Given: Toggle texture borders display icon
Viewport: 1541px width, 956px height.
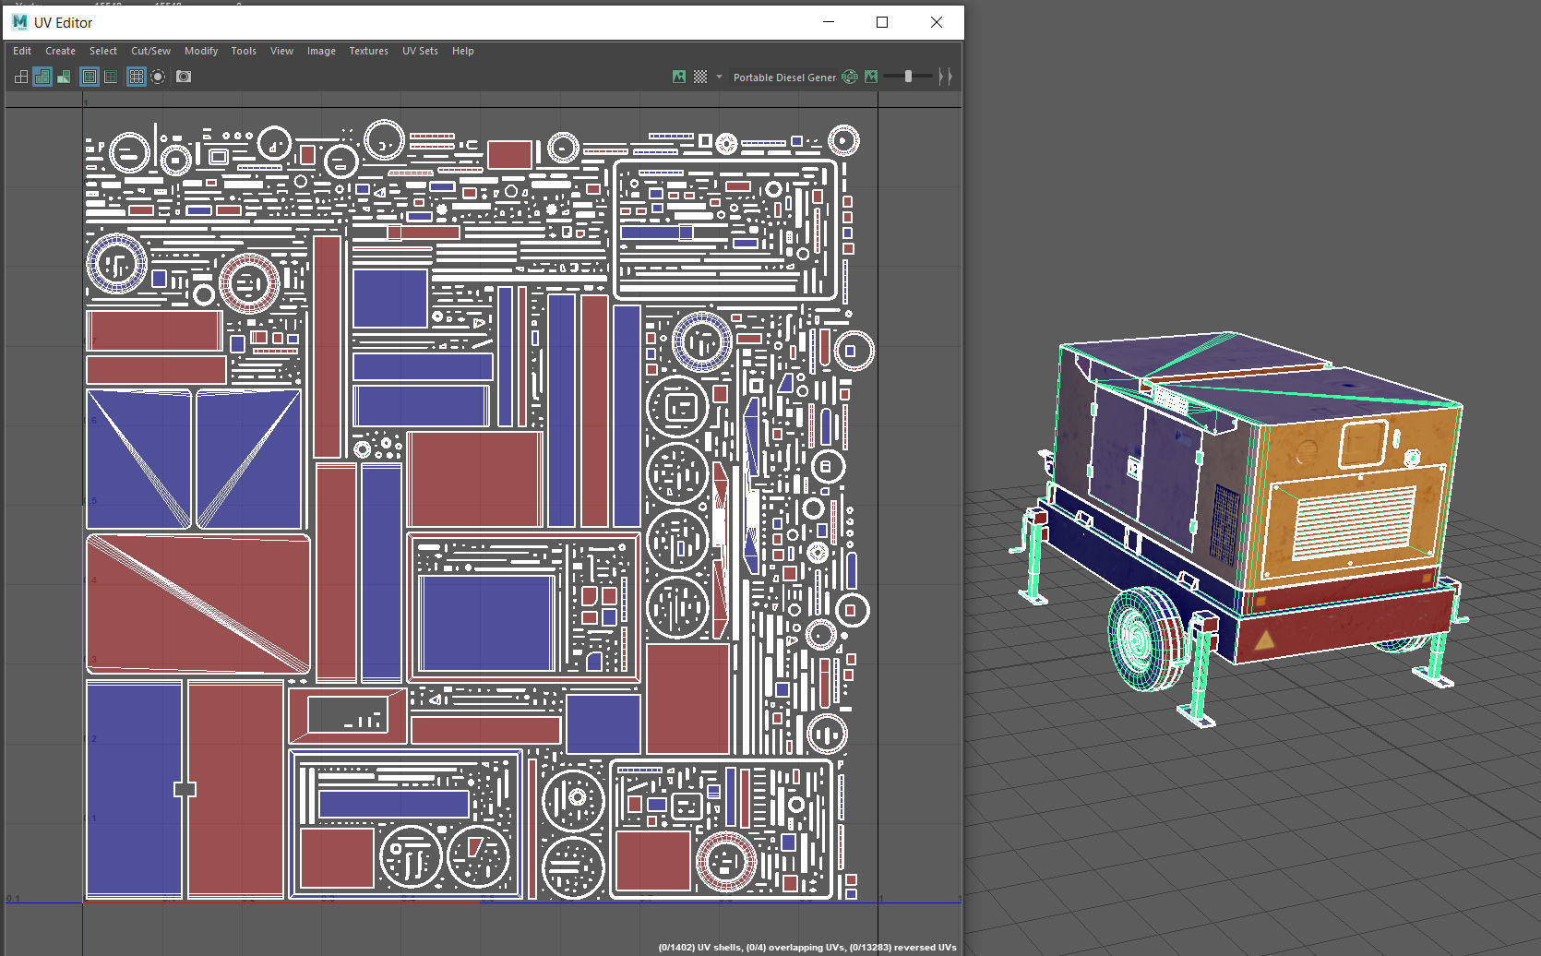Looking at the screenshot, I should [90, 77].
